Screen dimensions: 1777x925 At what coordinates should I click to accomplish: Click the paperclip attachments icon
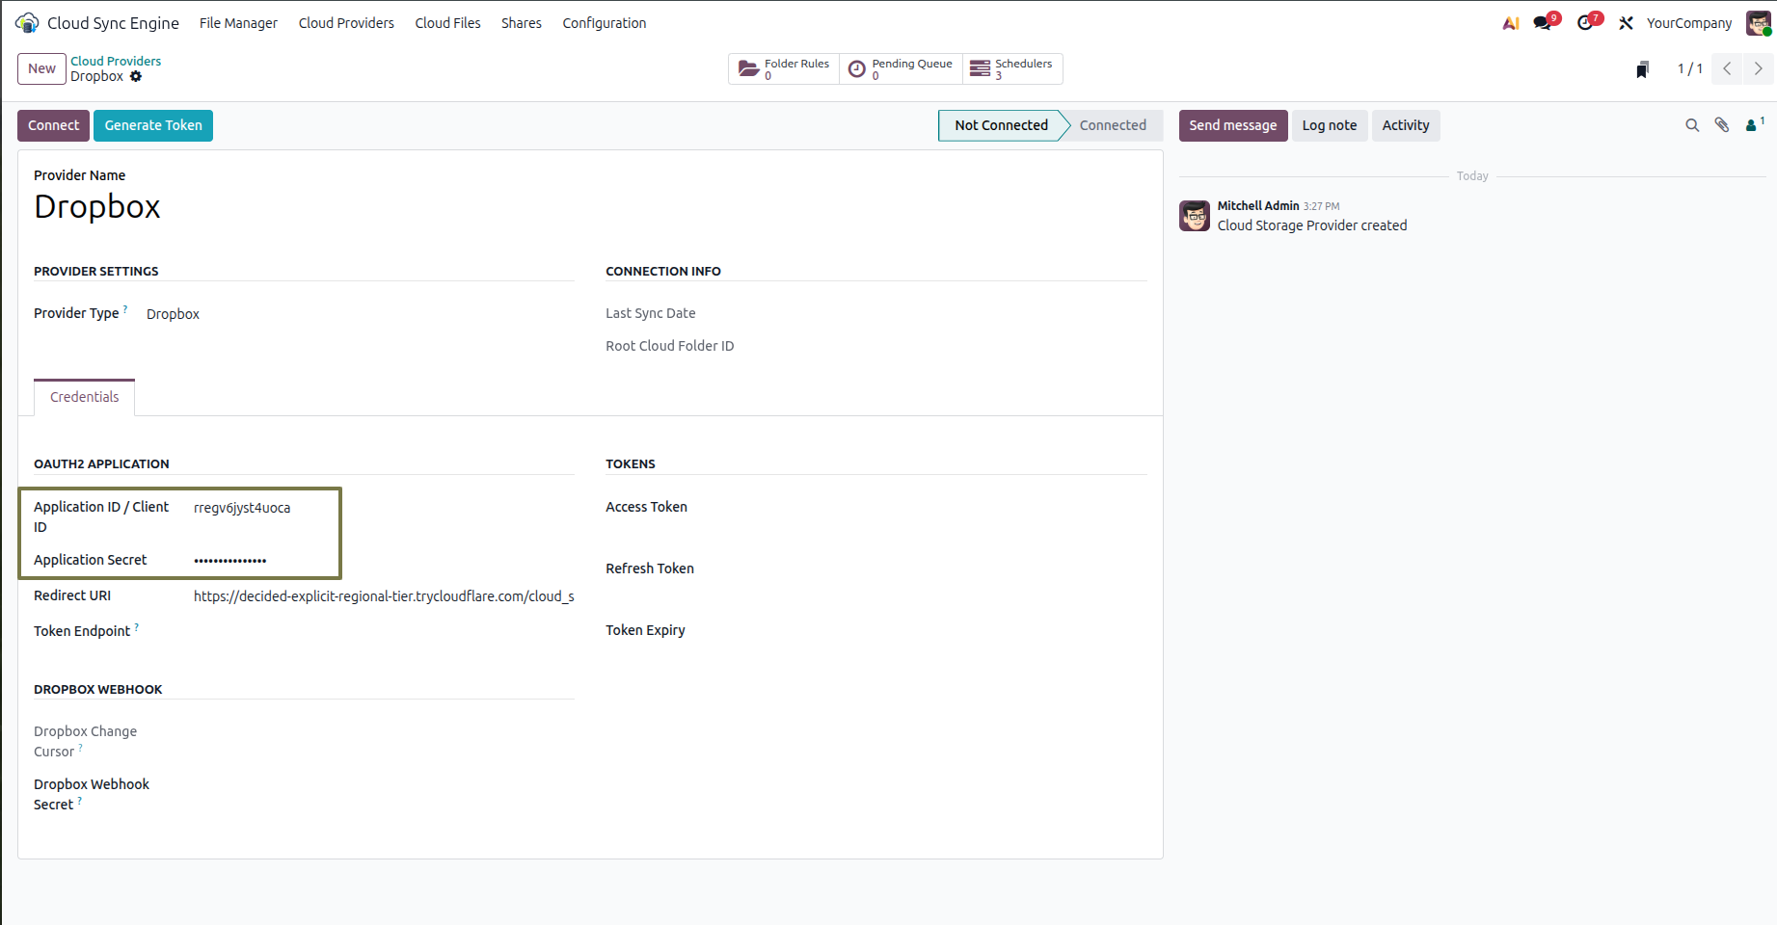click(1722, 125)
